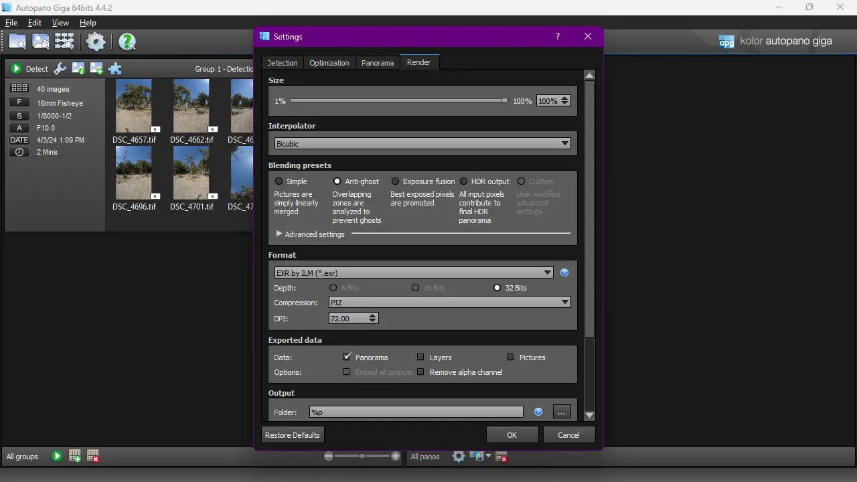857x482 pixels.
Task: Click the browse folder icon in main toolbar
Action: (x=17, y=42)
